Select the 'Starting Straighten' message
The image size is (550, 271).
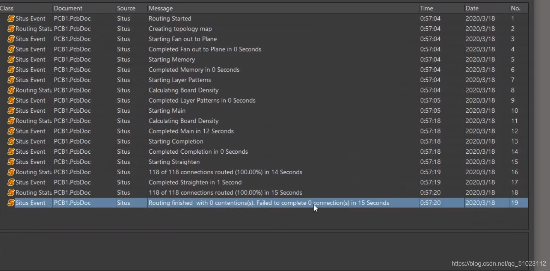[x=174, y=162]
